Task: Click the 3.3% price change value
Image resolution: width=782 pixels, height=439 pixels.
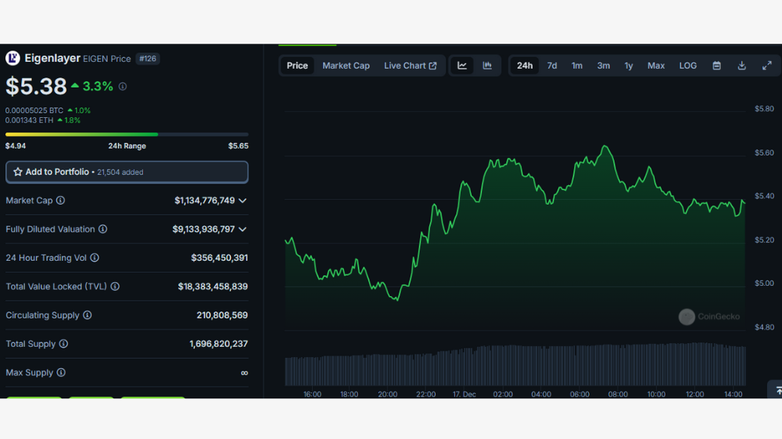Action: point(98,86)
